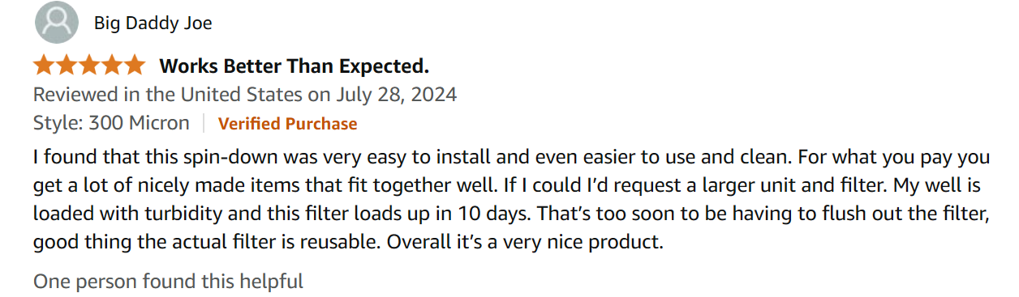The width and height of the screenshot is (1019, 297).
Task: Select the middle star of the rating
Action: pos(89,66)
